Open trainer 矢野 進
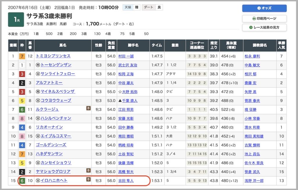298x190 pixels. [x=251, y=92]
